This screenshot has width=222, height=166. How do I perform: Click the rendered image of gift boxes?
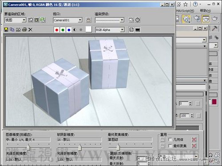pyautogui.click(x=89, y=81)
